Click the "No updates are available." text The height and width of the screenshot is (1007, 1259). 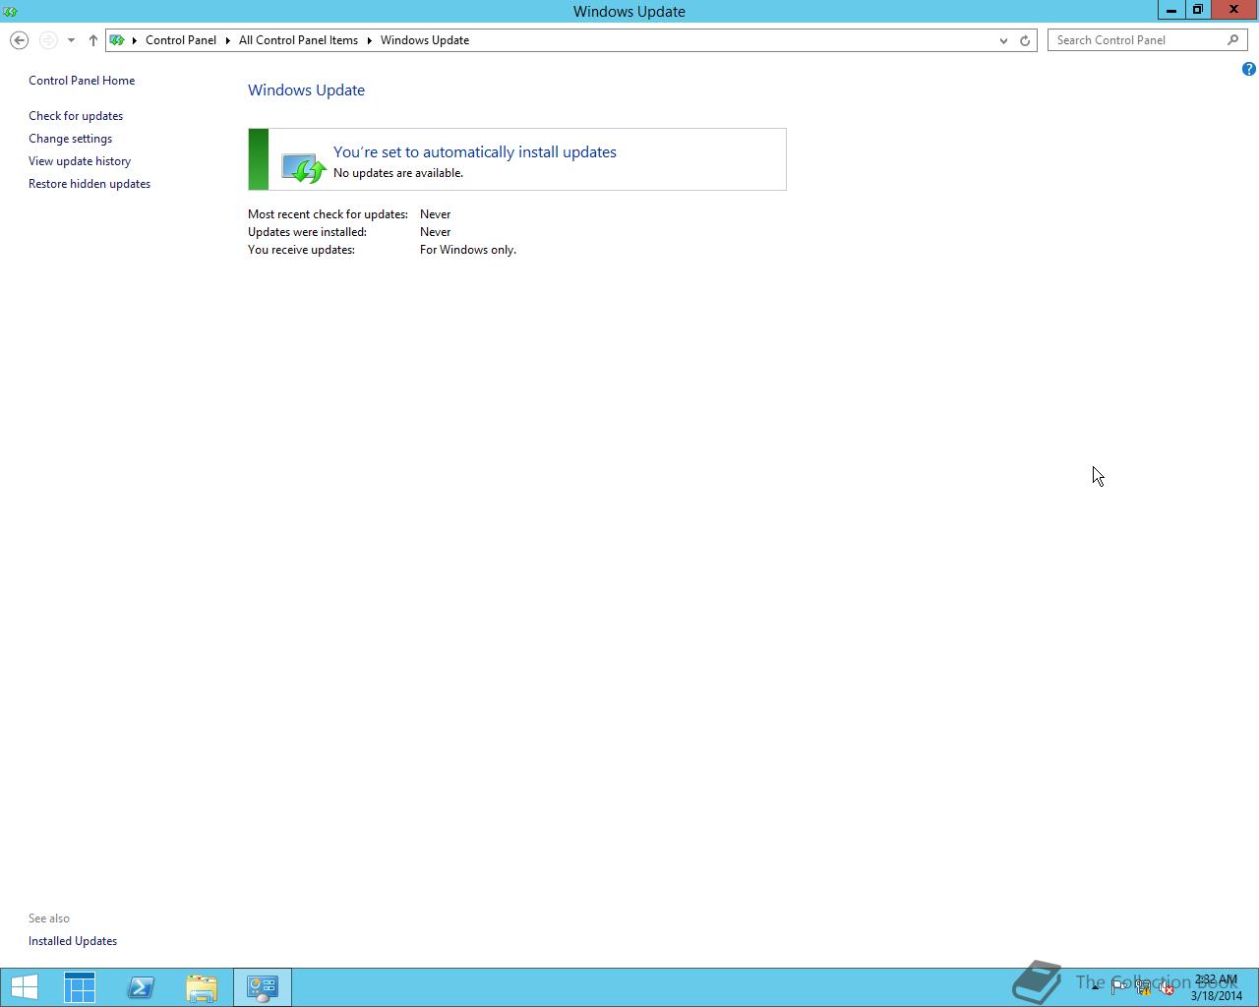click(398, 173)
